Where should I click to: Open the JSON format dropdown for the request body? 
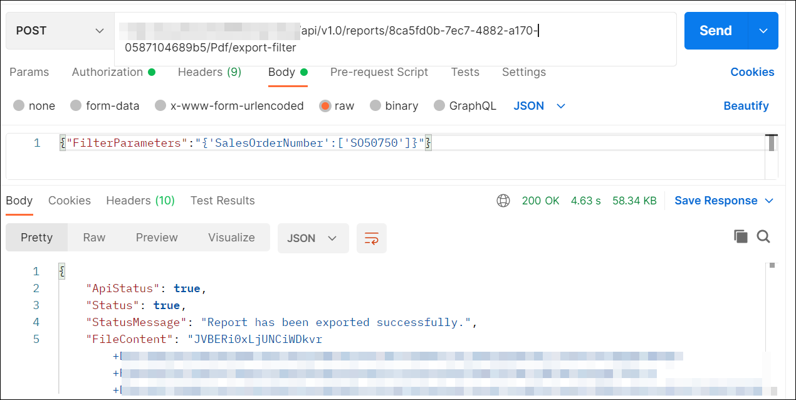pos(538,105)
